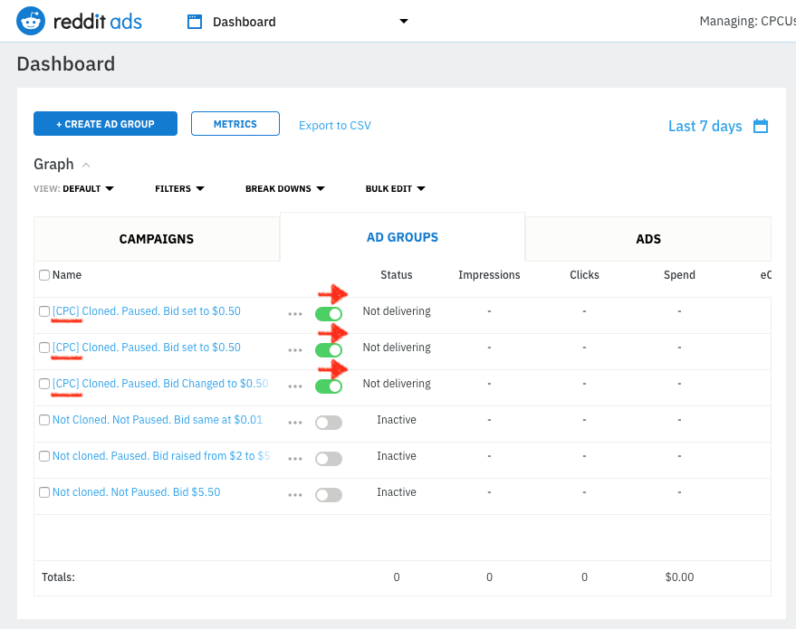
Task: Open the calendar date picker icon
Action: (x=761, y=126)
